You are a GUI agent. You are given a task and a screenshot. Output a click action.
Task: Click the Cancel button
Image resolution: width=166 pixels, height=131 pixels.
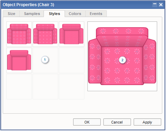click(x=117, y=122)
